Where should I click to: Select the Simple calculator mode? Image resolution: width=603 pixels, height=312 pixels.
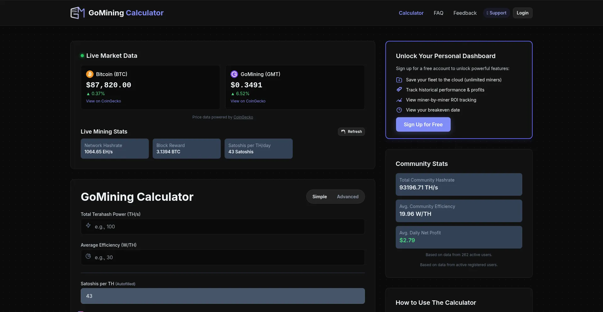point(320,196)
